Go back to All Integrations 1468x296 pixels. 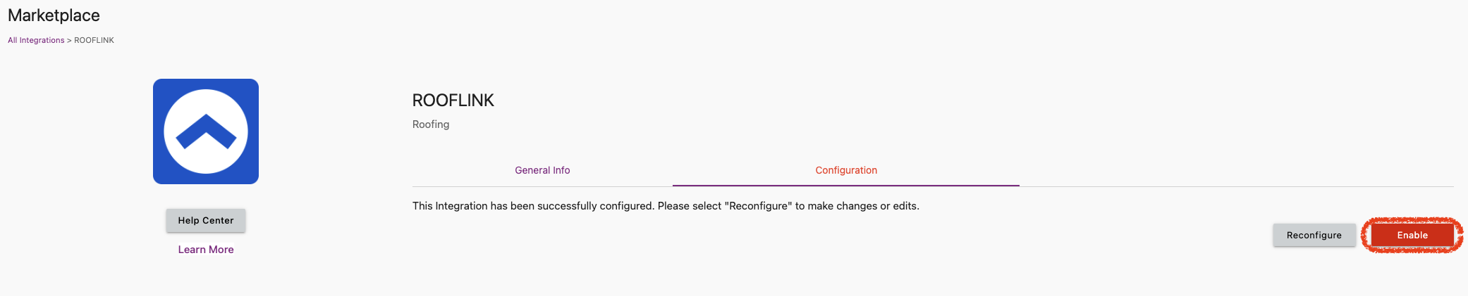pyautogui.click(x=36, y=40)
